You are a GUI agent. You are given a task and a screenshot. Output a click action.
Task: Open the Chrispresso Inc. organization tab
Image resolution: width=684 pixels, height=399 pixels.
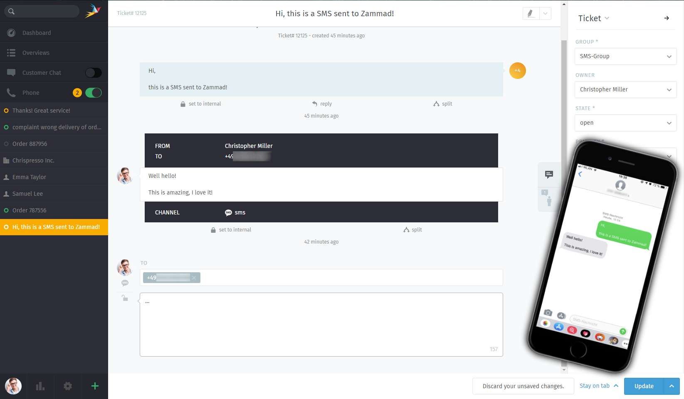click(x=54, y=160)
